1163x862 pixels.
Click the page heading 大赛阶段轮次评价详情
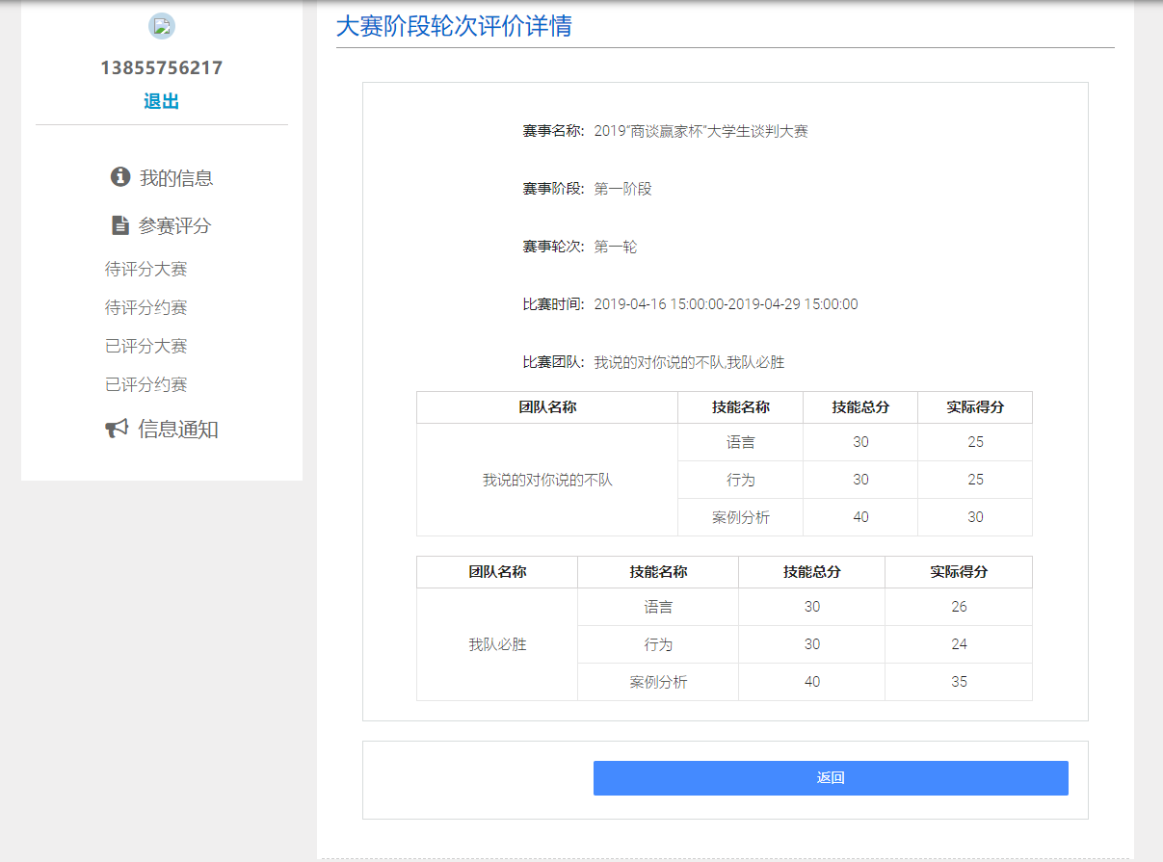(454, 26)
